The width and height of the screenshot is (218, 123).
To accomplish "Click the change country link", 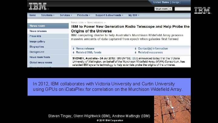I will 175,2.
